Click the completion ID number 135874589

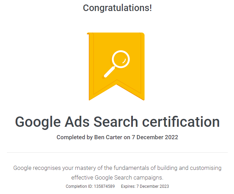104,186
